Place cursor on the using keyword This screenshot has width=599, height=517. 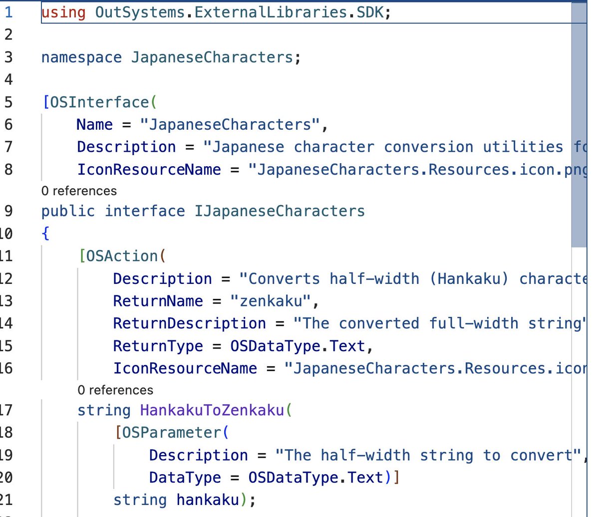(62, 12)
